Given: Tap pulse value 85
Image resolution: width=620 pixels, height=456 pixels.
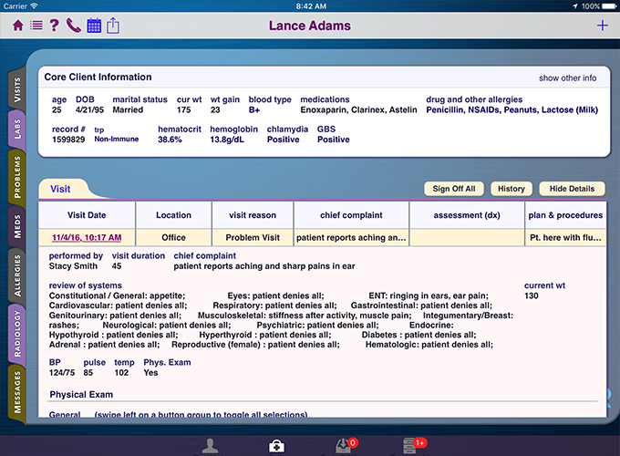Looking at the screenshot, I should point(88,372).
